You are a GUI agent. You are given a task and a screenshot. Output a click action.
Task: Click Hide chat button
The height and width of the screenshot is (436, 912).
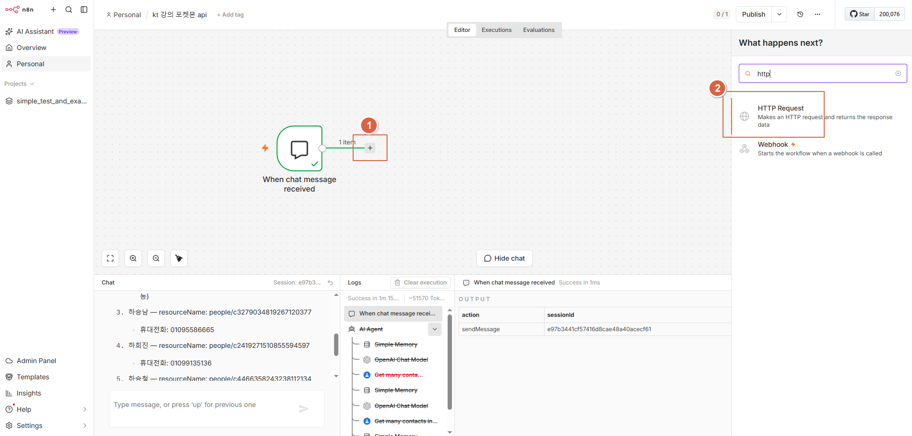[504, 258]
